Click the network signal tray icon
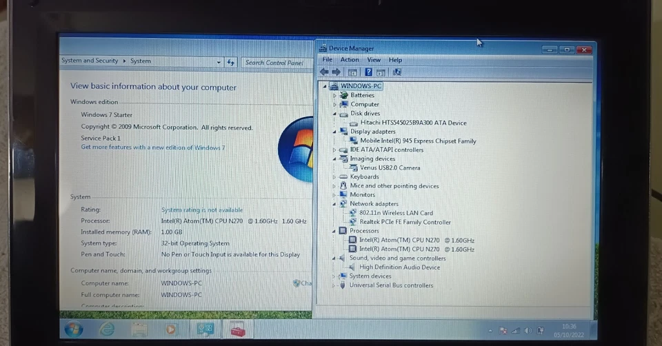 tap(516, 331)
